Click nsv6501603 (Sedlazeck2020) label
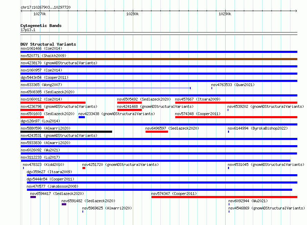Viewport: 307px width, 225px height. pos(48,114)
